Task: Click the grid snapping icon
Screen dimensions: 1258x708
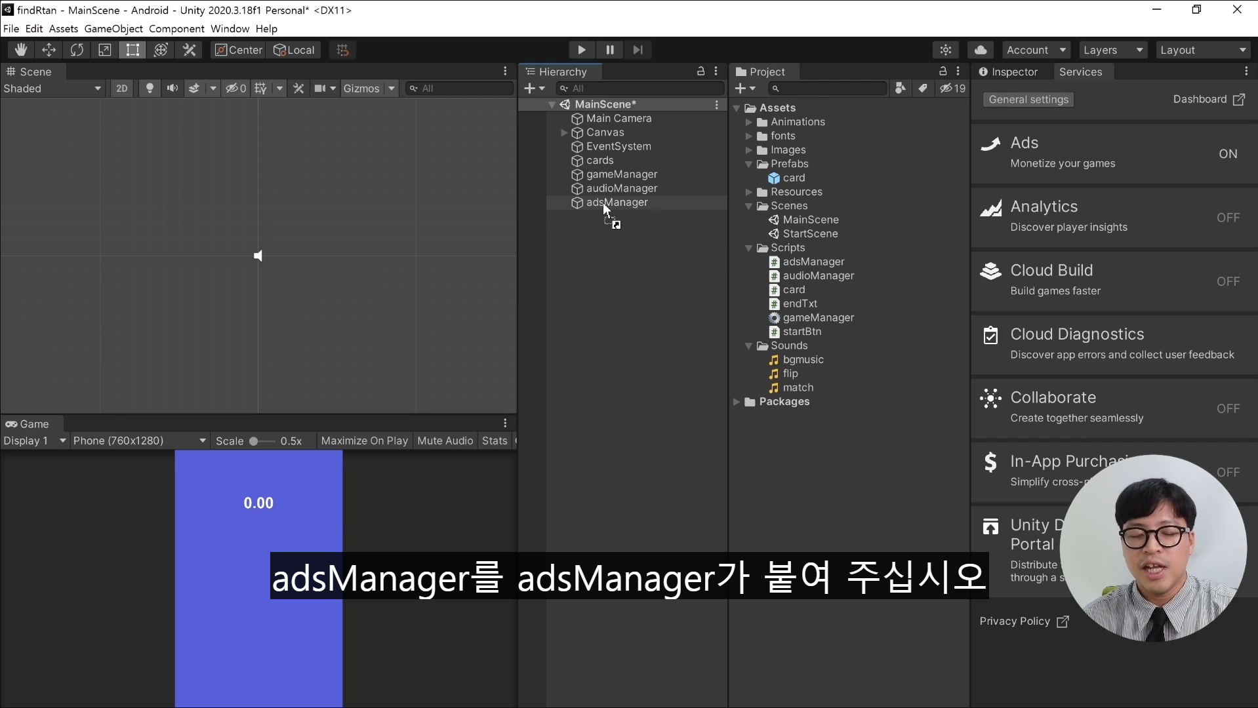Action: click(x=342, y=50)
